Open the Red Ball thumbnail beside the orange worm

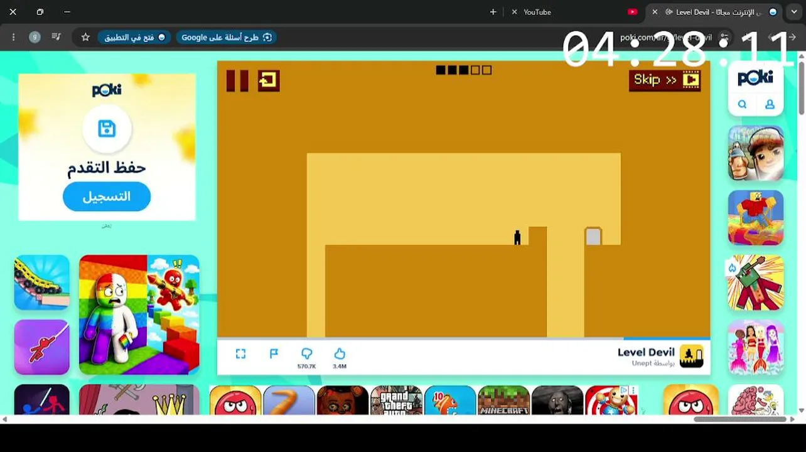235,401
